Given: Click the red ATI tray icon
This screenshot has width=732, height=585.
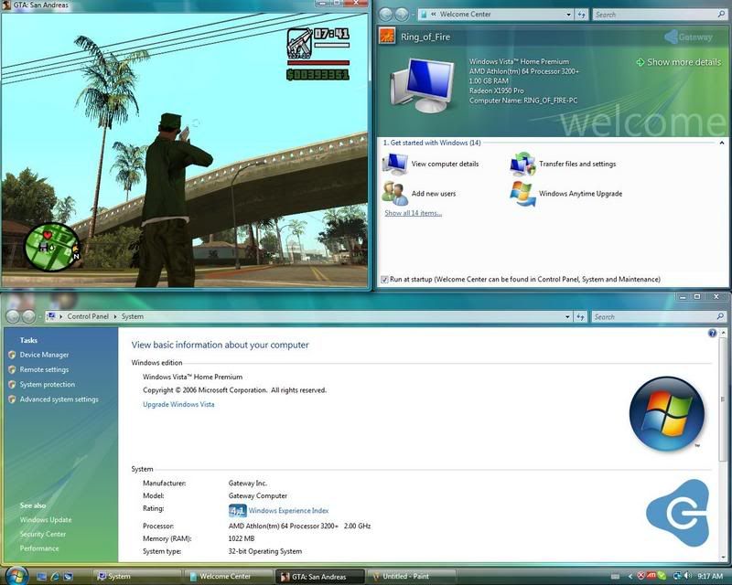Looking at the screenshot, I should [x=651, y=576].
